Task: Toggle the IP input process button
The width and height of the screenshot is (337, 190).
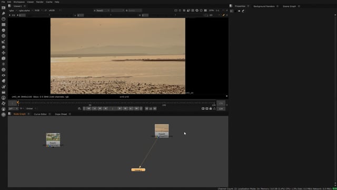Action: [x=46, y=11]
